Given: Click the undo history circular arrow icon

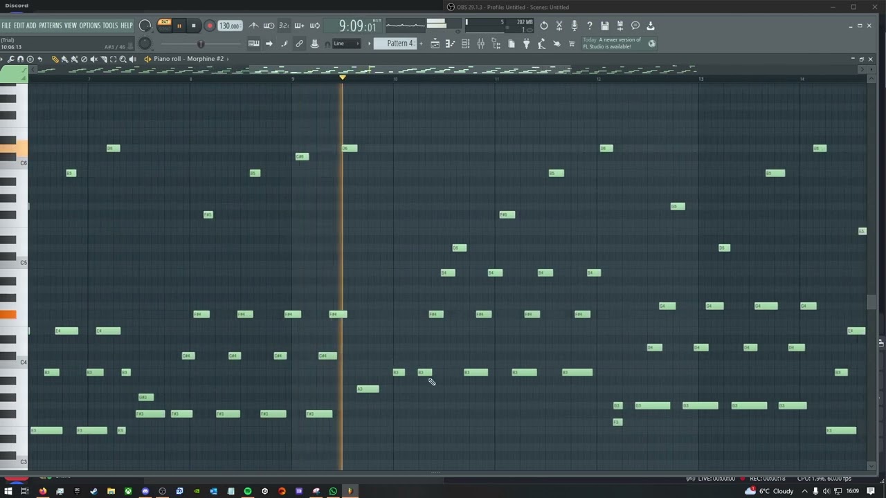Looking at the screenshot, I should tap(544, 26).
